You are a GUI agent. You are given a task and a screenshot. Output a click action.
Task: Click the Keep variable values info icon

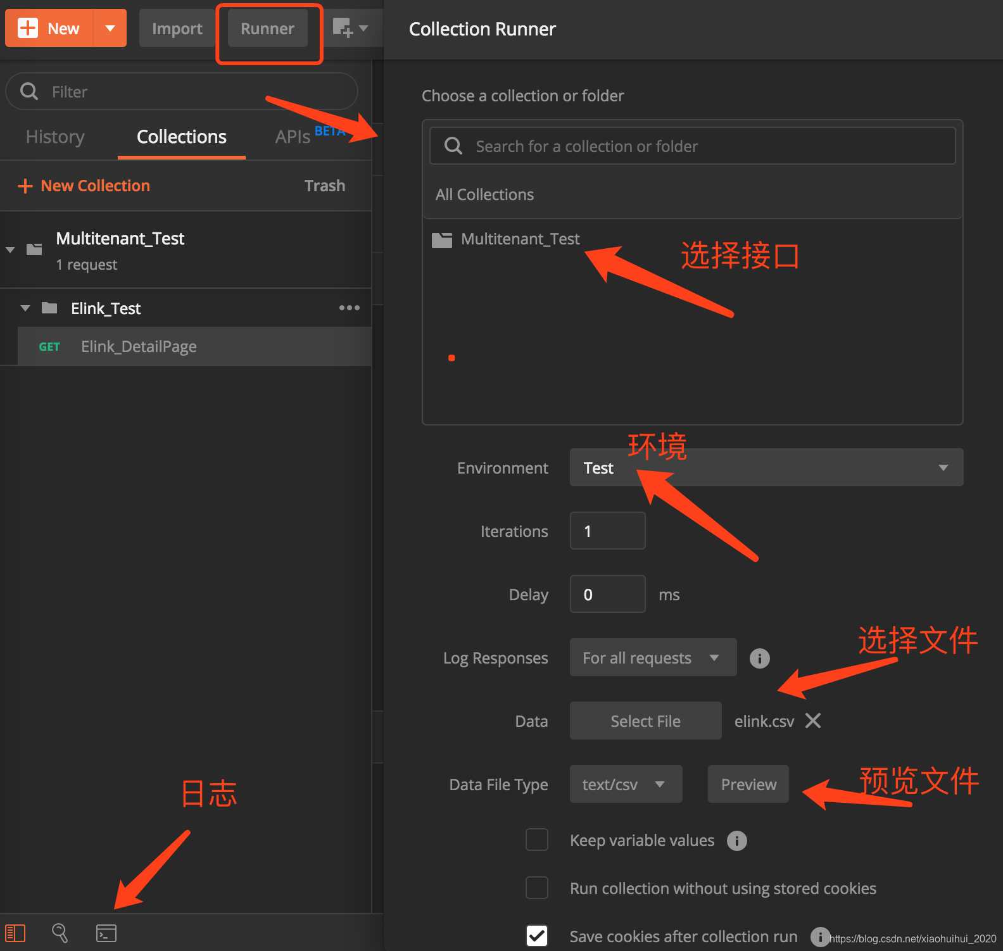tap(737, 841)
